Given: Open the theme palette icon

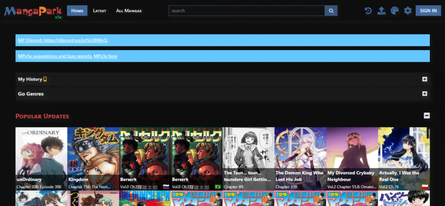Looking at the screenshot, I should coord(395,11).
